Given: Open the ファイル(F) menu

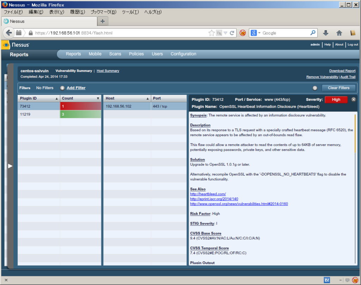Looking at the screenshot, I should coord(13,12).
